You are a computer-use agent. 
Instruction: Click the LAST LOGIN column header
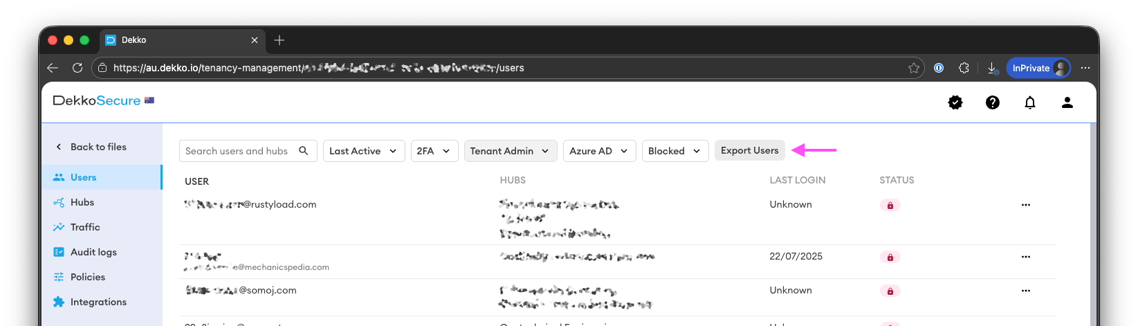(x=798, y=180)
